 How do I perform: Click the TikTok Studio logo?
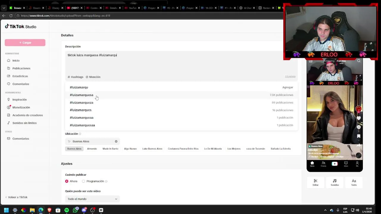point(20,26)
